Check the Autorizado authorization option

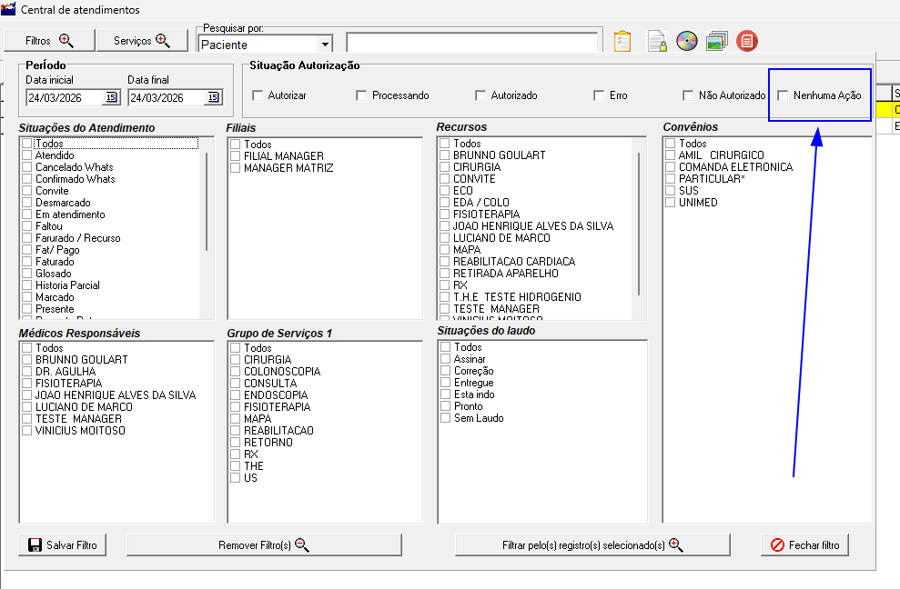tap(480, 95)
